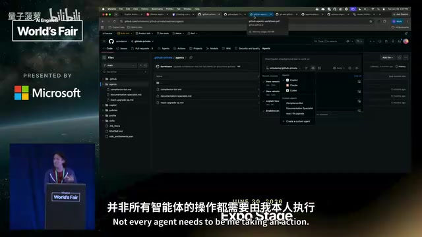Image resolution: width=422 pixels, height=237 pixels.
Task: Toggle the Files side panel icon
Action: coord(104,57)
